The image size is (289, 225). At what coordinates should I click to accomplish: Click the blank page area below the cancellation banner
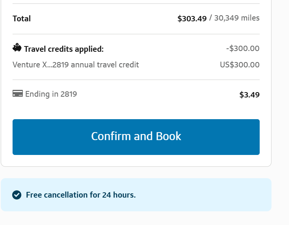(x=136, y=219)
